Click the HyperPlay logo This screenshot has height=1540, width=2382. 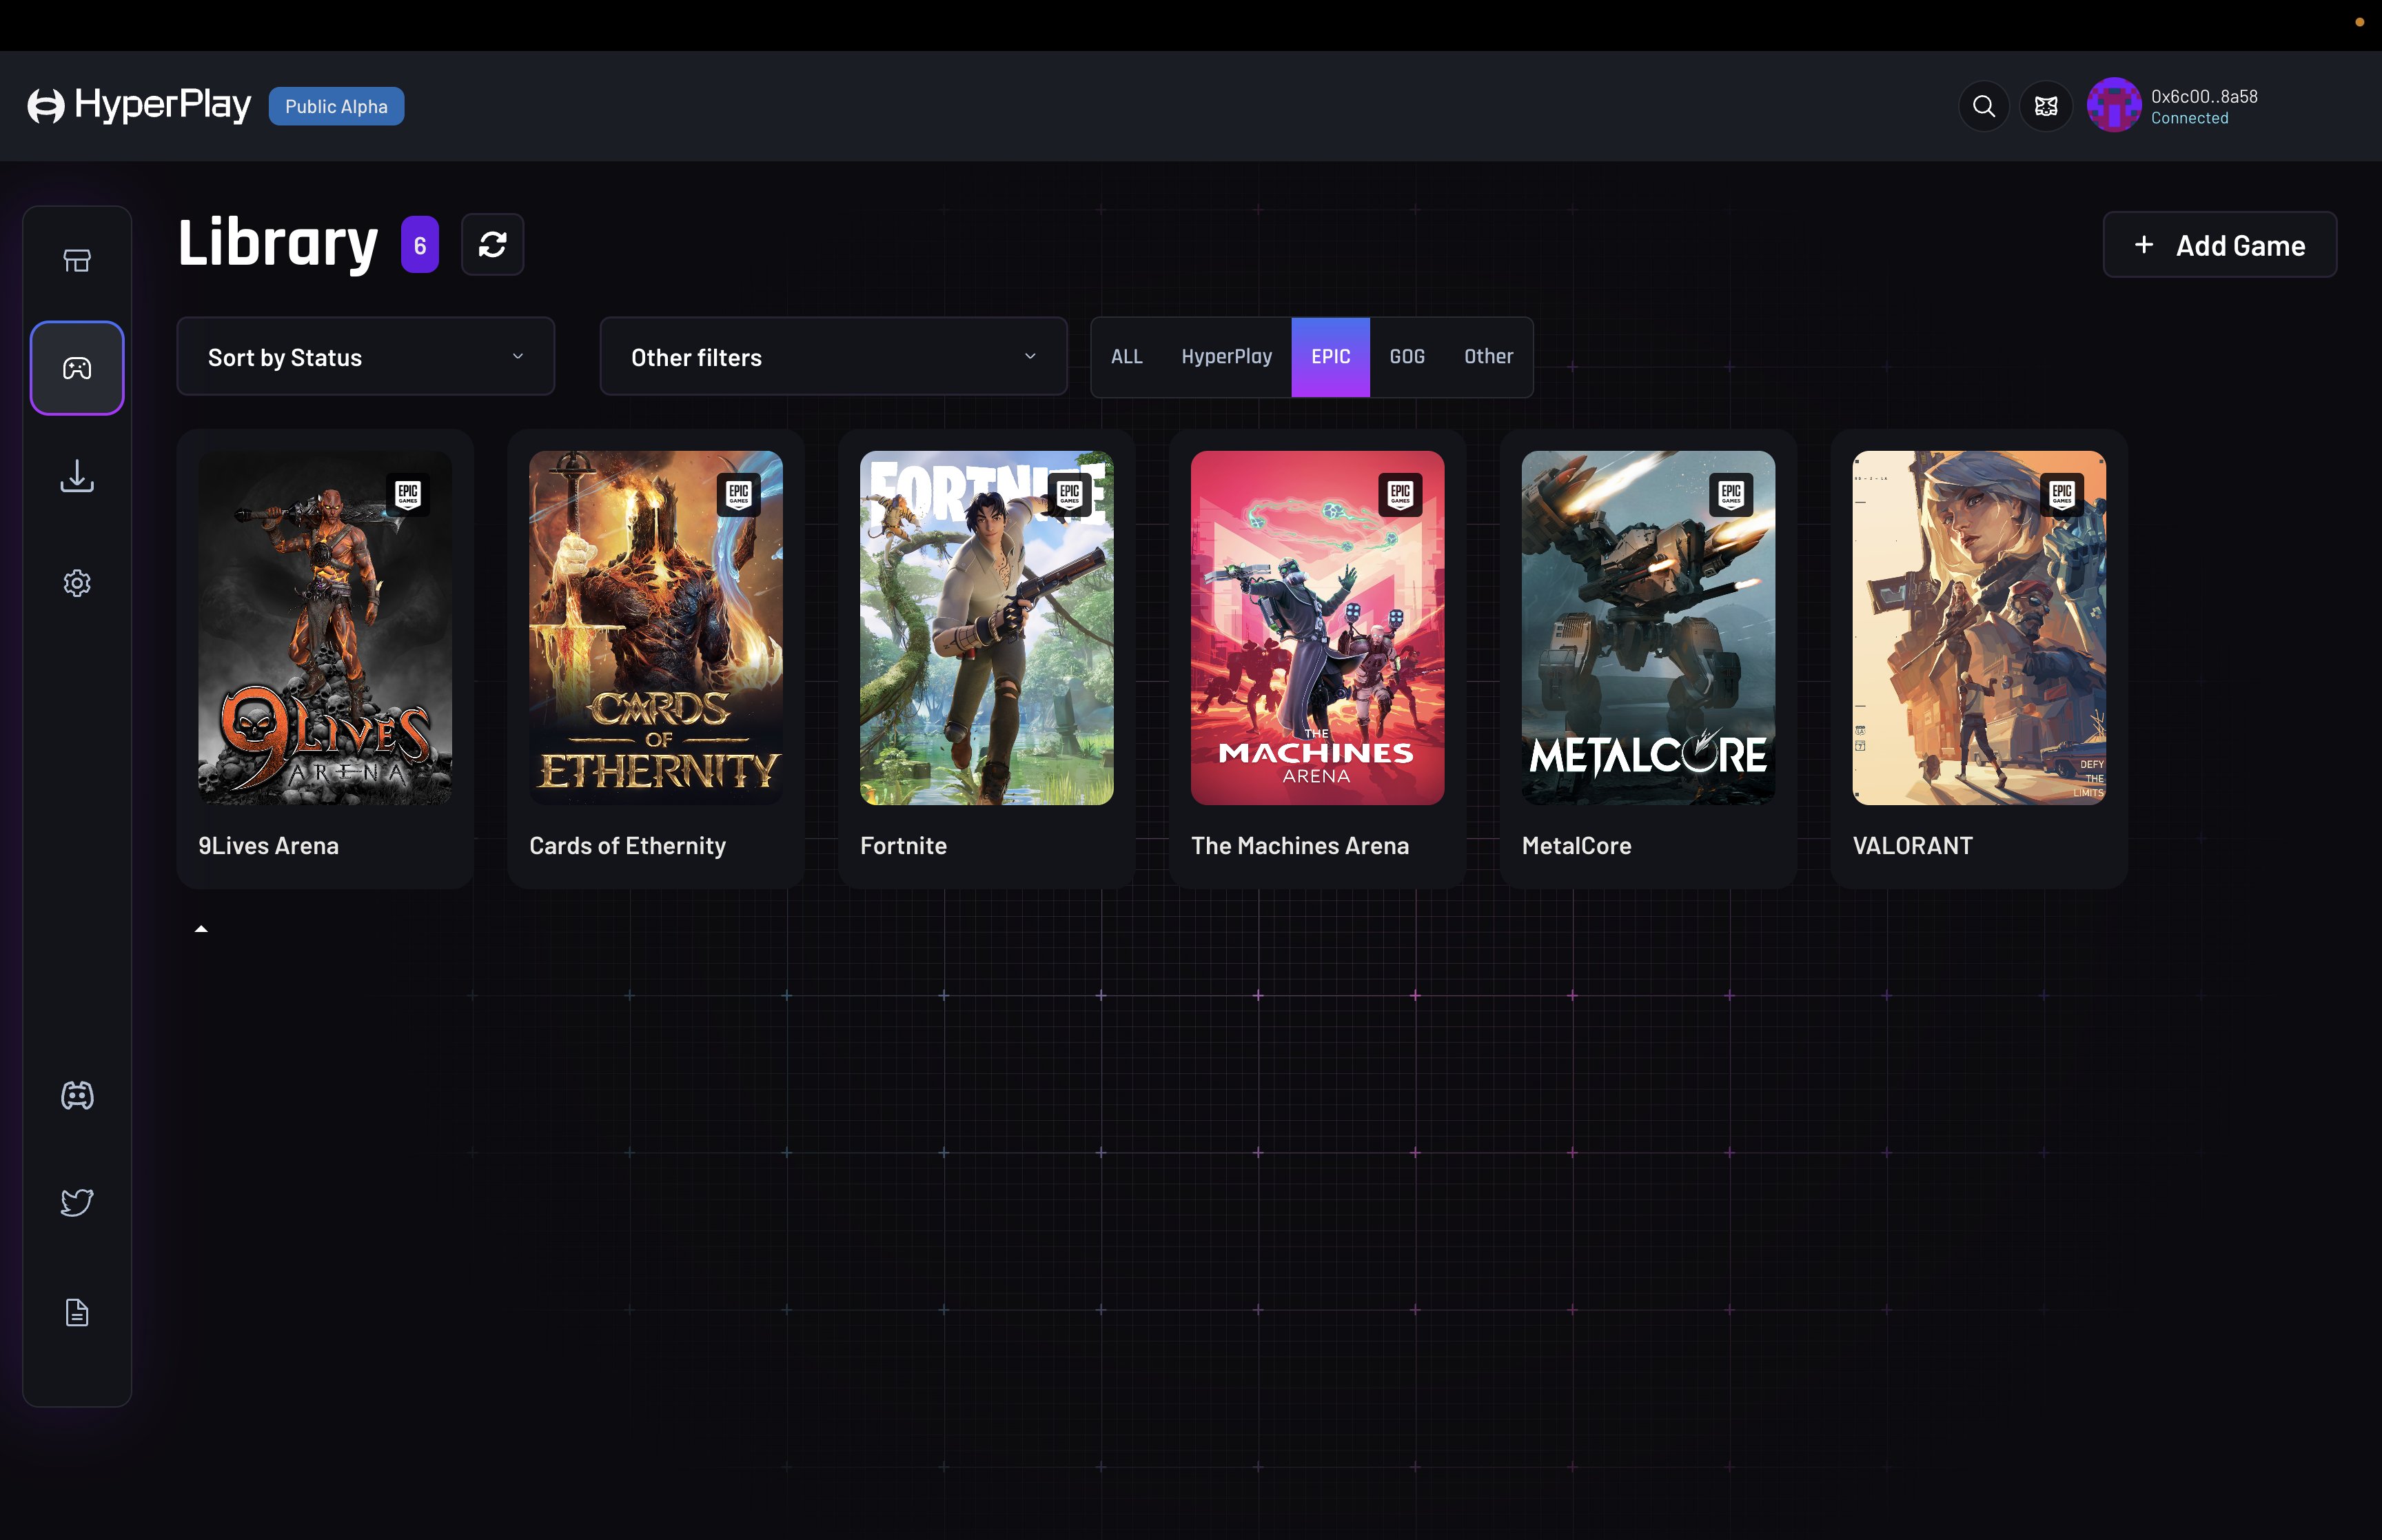(x=139, y=105)
